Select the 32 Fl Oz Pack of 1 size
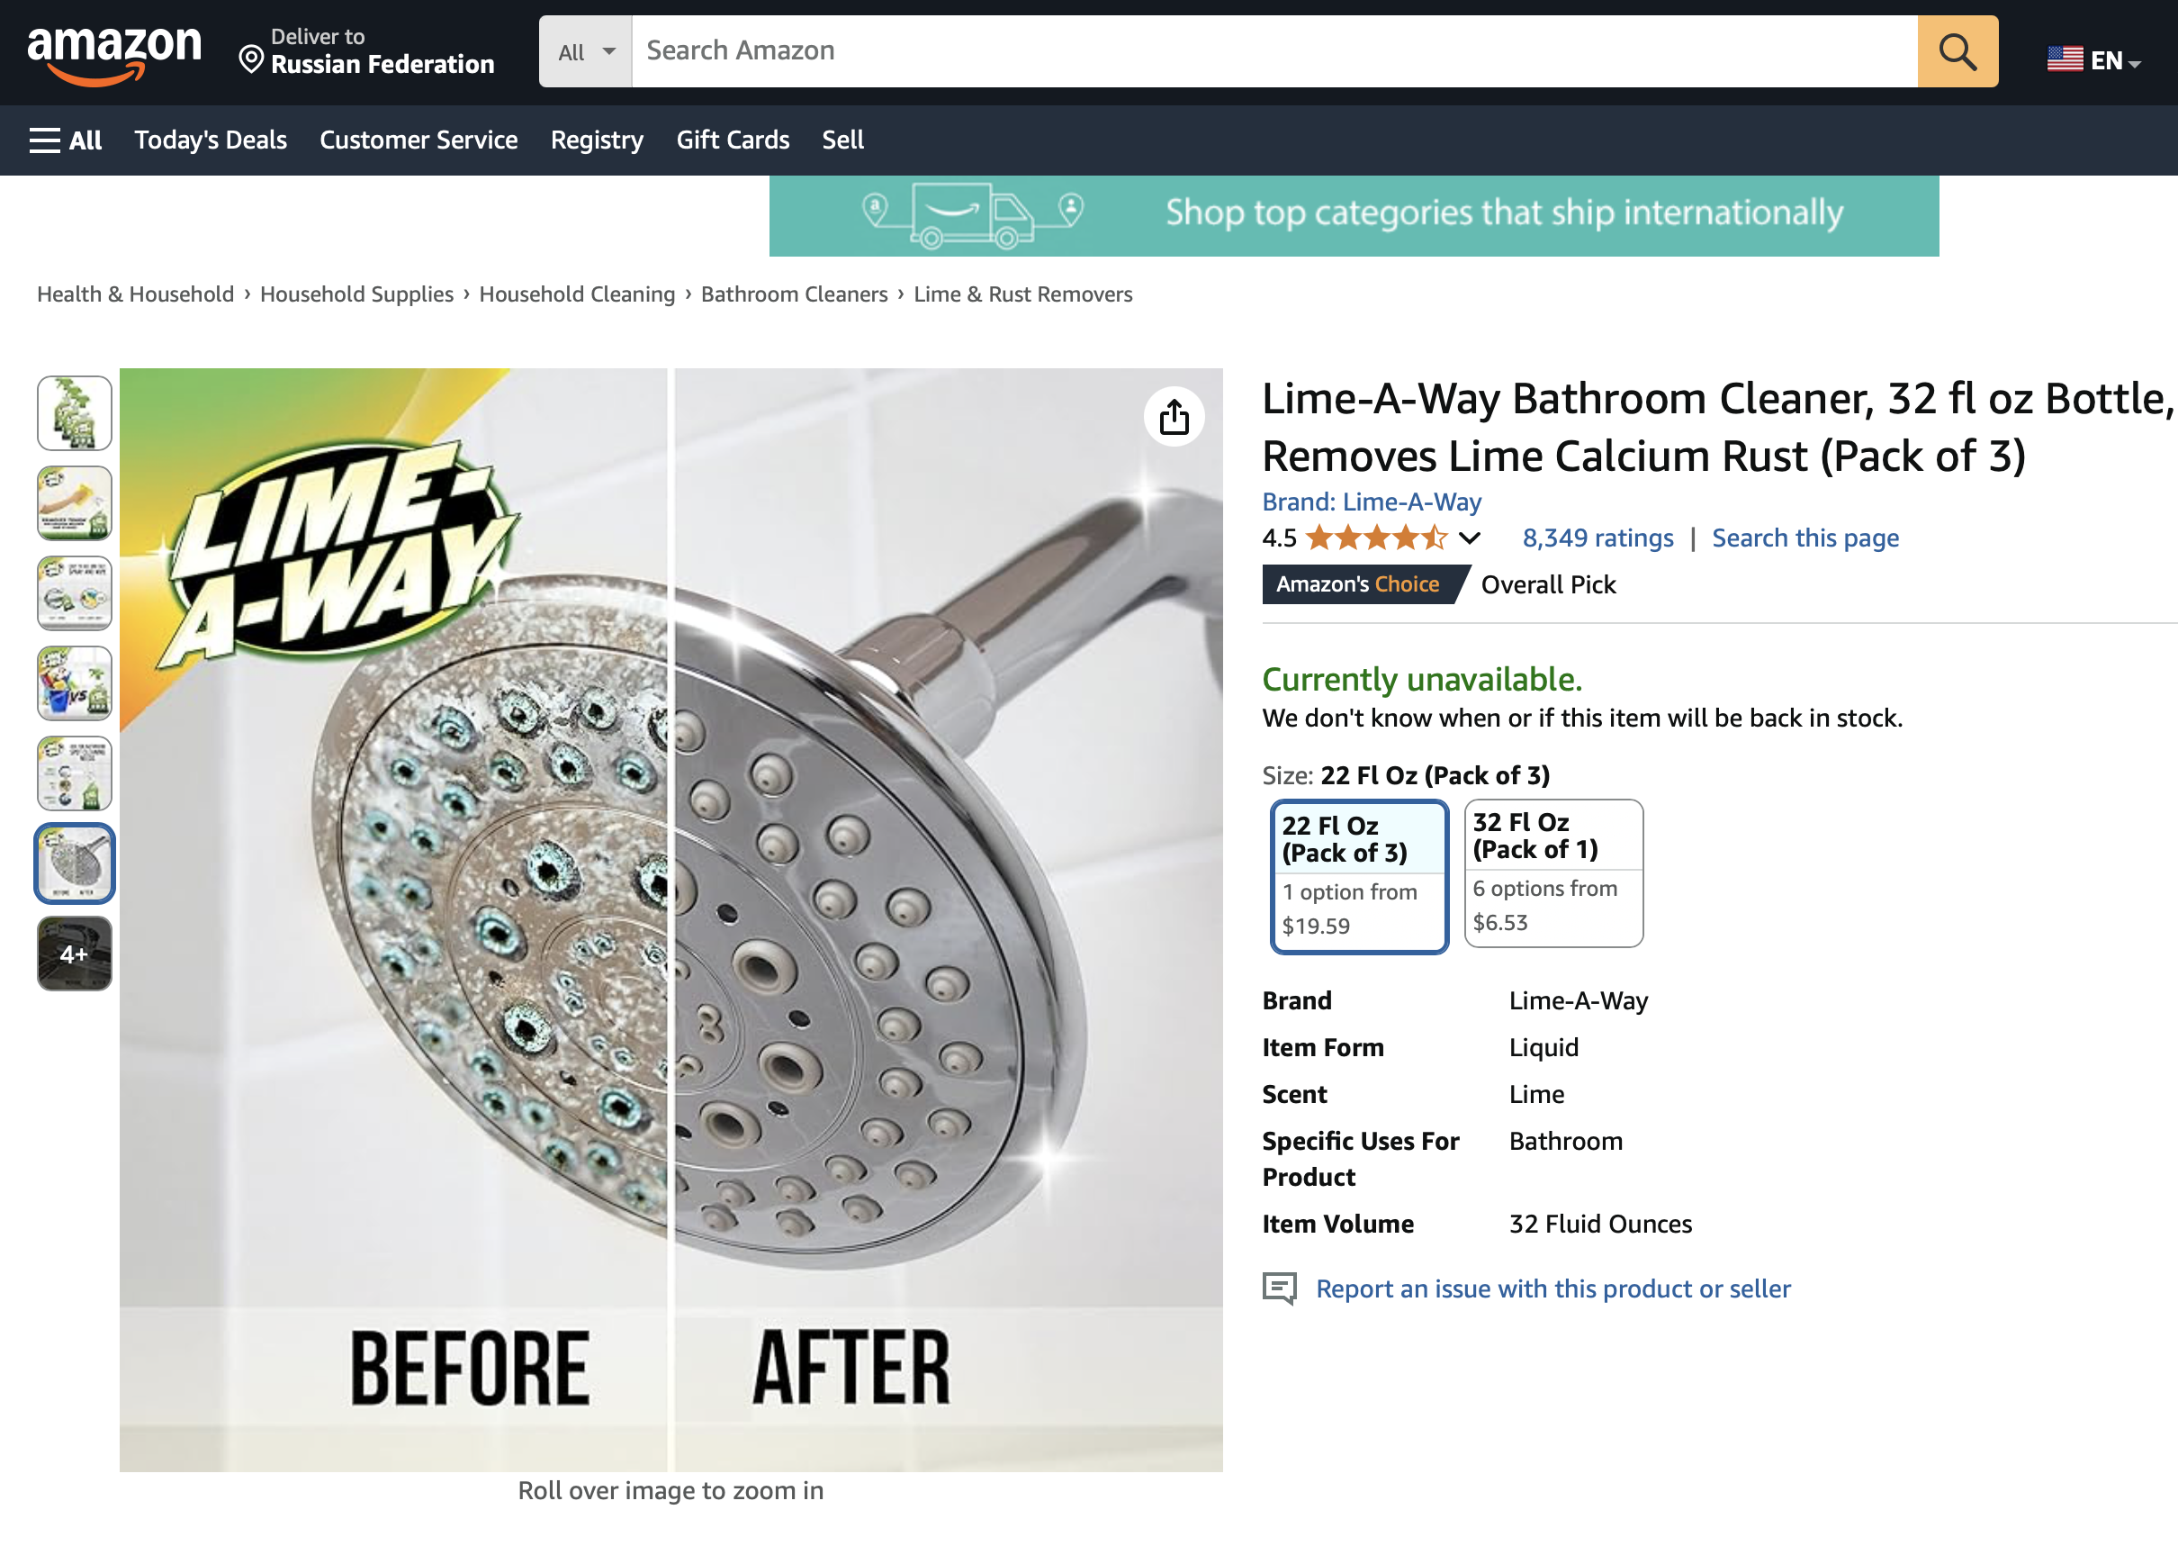 point(1552,872)
